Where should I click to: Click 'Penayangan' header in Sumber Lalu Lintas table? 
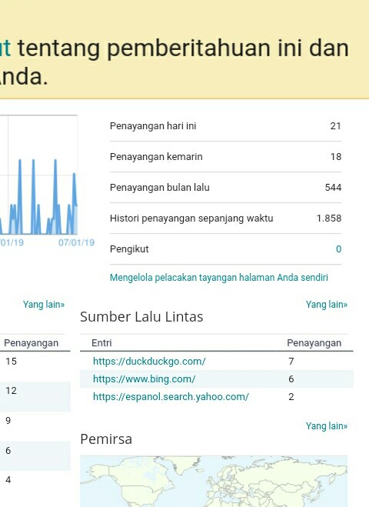coord(314,342)
